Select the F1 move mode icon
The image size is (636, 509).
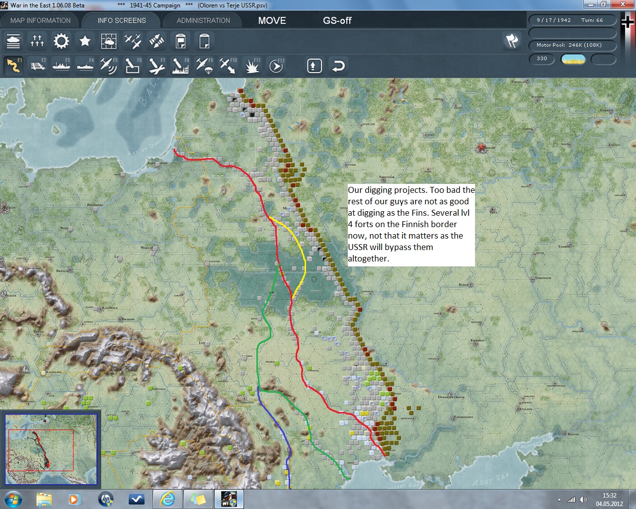(x=13, y=66)
